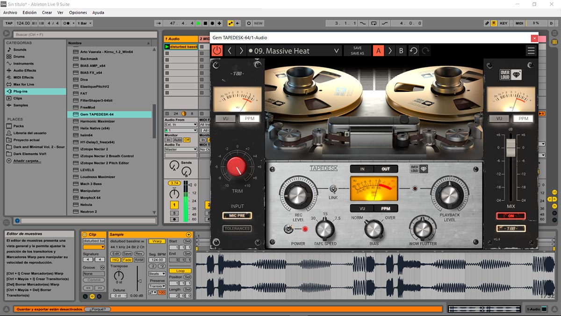
Task: Toggle the TAPEDESK Mix ON button
Action: (511, 216)
